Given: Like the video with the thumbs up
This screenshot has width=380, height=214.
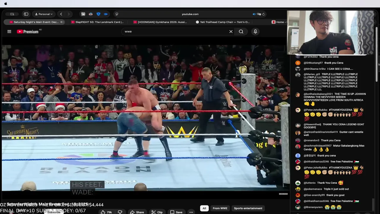Looking at the screenshot, I should pyautogui.click(x=106, y=212).
